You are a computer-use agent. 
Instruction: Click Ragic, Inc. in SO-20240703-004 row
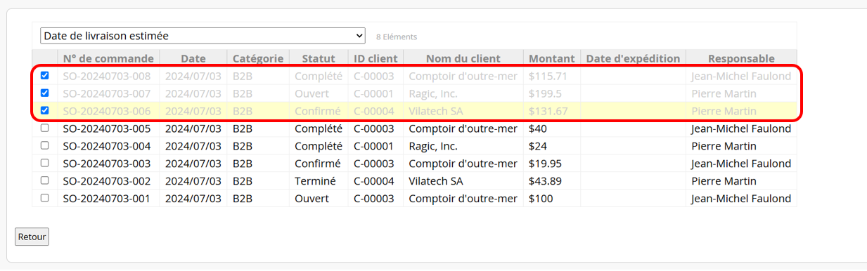click(x=433, y=146)
